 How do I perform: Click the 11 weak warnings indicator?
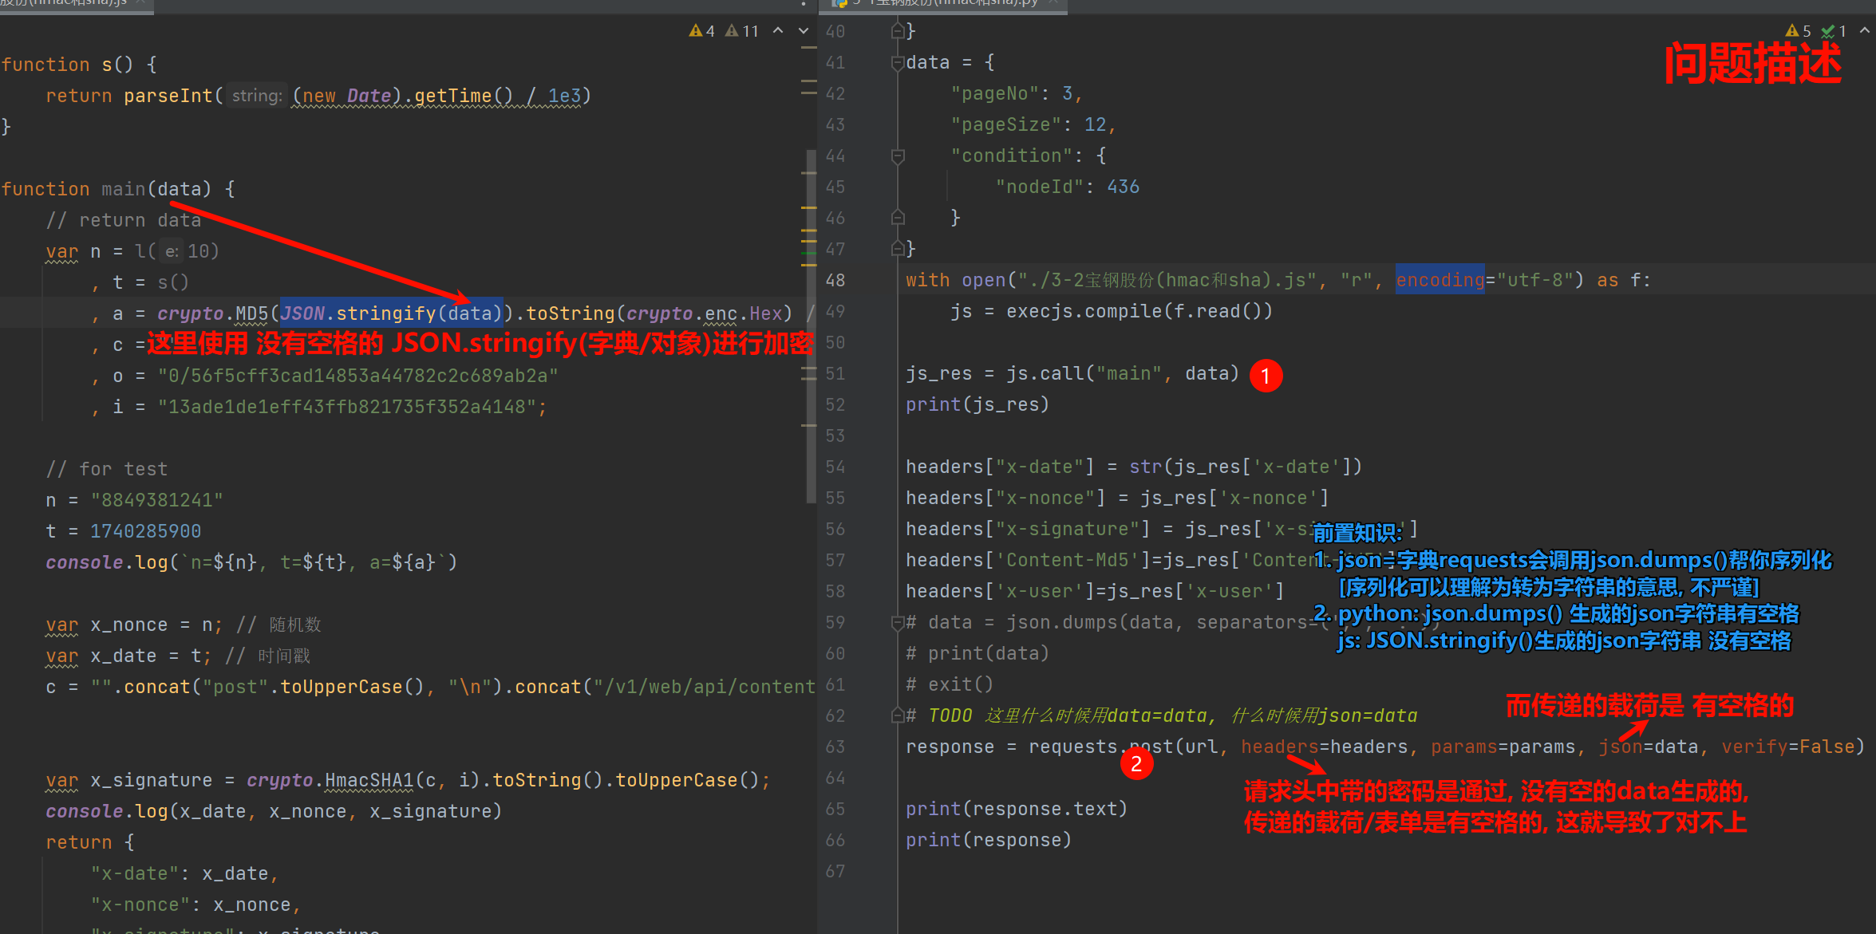[742, 31]
